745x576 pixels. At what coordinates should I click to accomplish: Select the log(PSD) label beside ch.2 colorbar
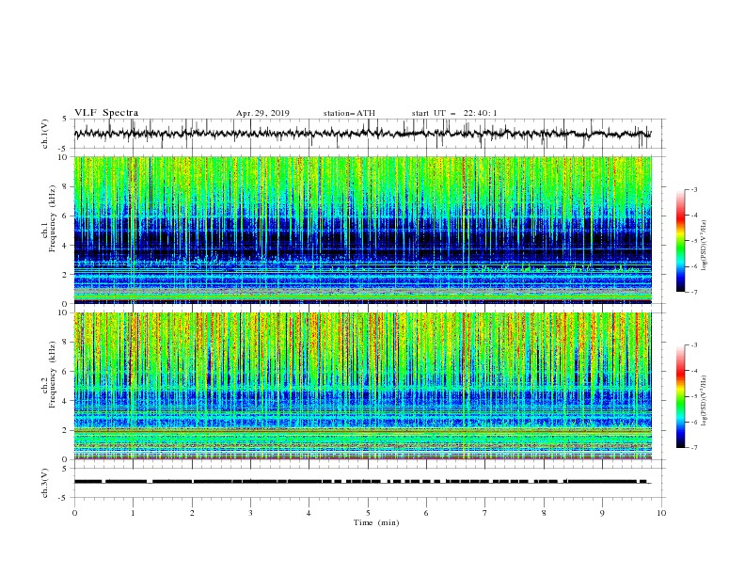pos(705,400)
